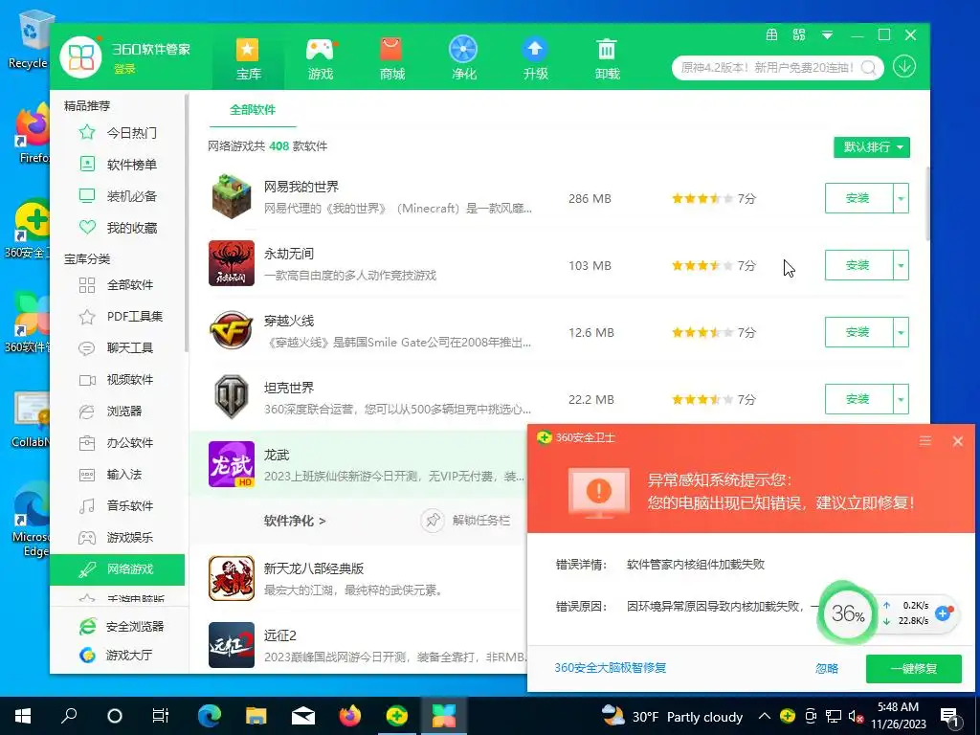Install 穿越火线 with 安装 button
This screenshot has width=980, height=735.
858,332
